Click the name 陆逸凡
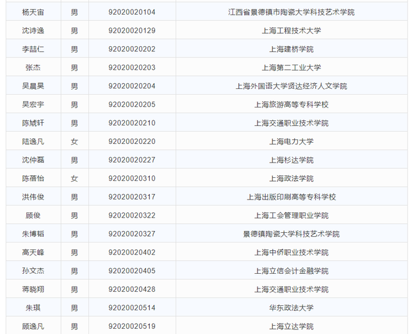Image resolution: width=410 pixels, height=334 pixels. (33, 142)
